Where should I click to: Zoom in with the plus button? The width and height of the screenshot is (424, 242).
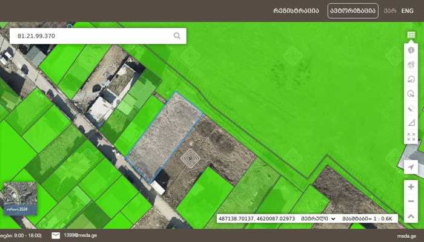point(411,187)
